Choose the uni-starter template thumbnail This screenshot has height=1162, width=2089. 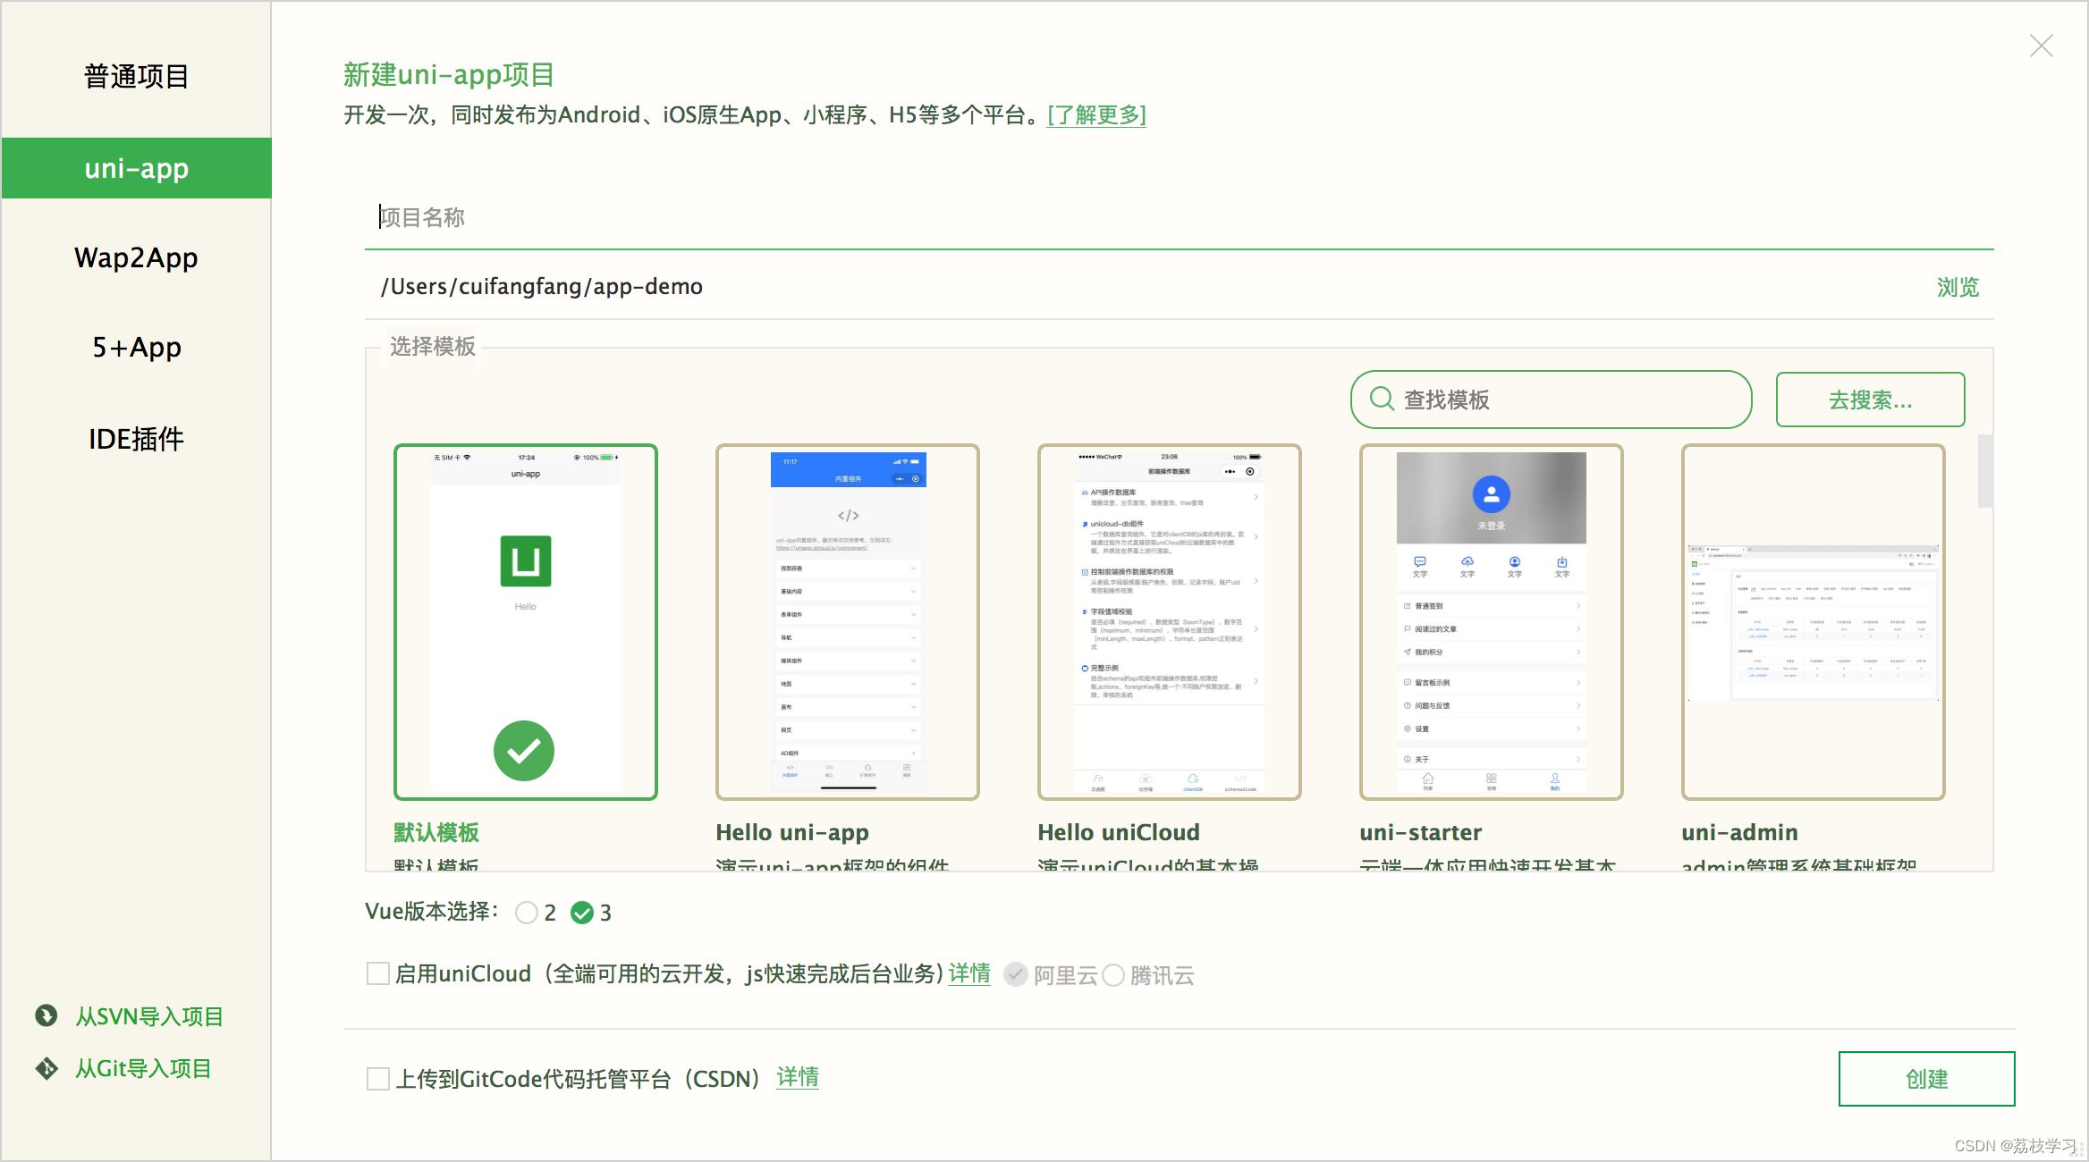coord(1492,621)
